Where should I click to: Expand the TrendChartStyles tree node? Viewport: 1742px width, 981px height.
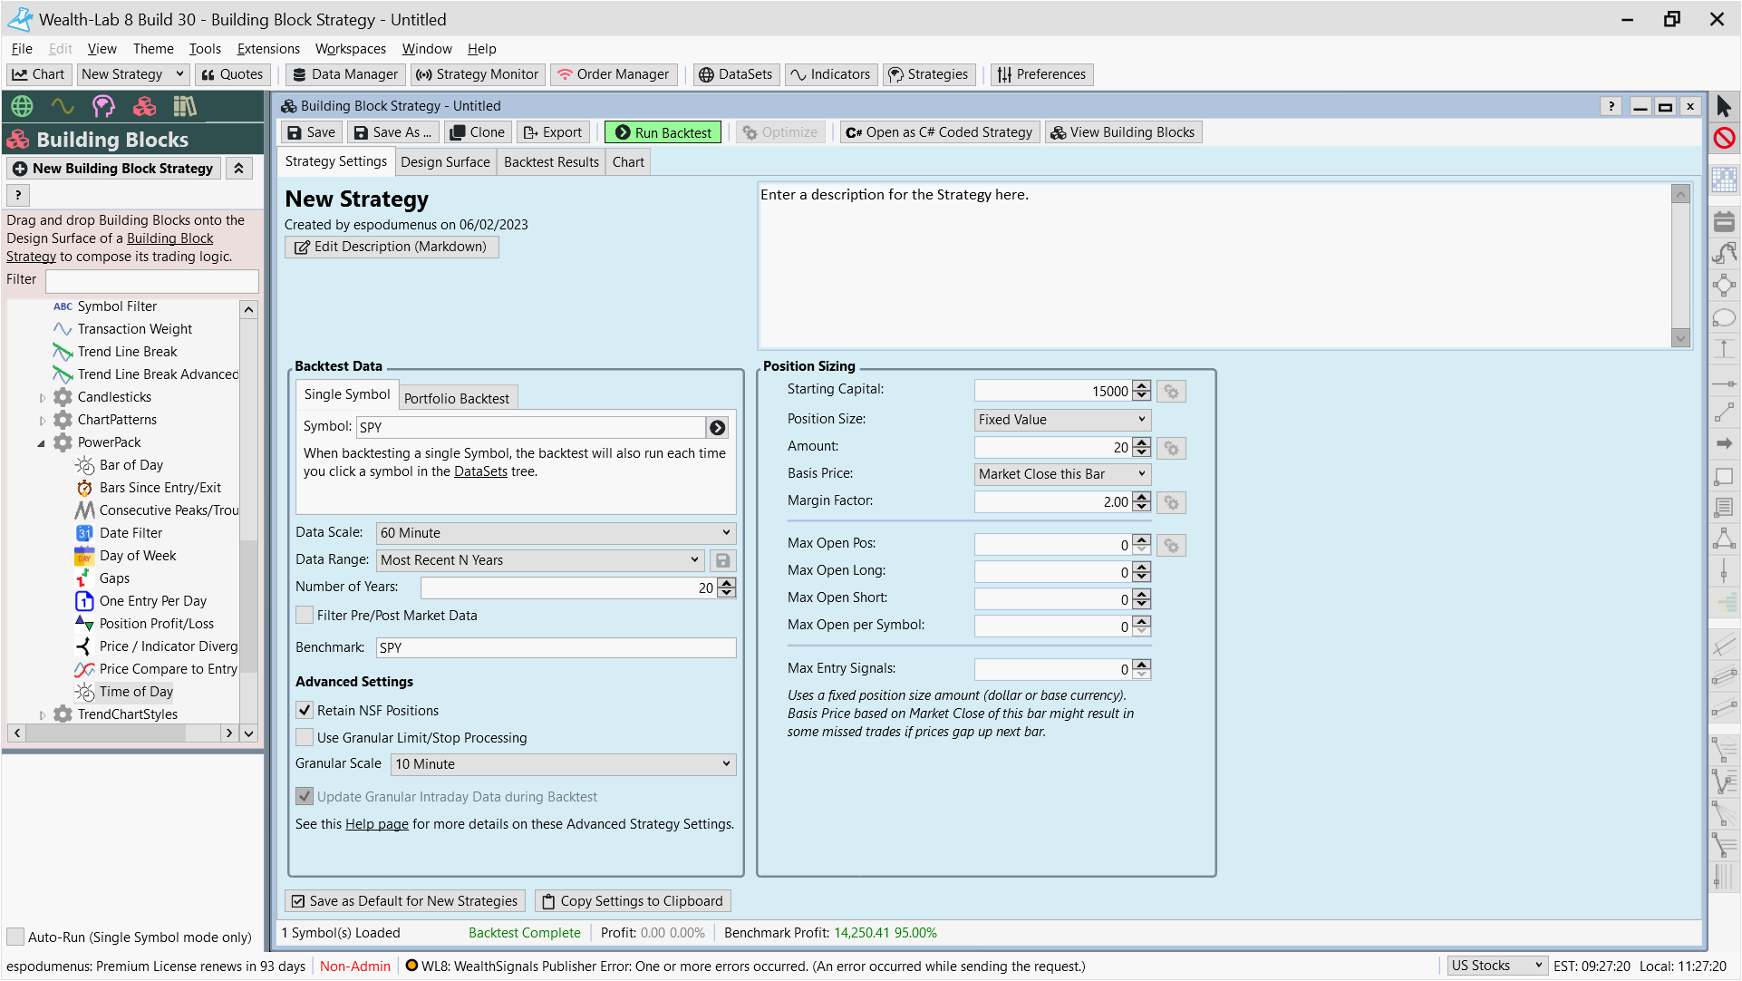(x=42, y=714)
